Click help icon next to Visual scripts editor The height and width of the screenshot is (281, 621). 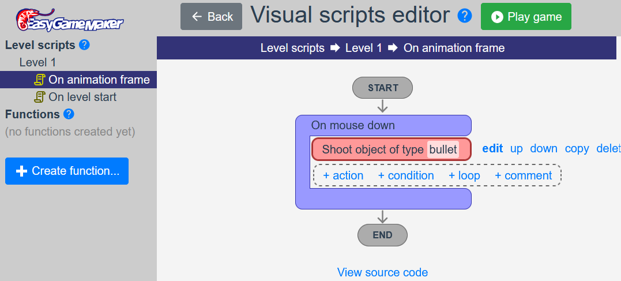(x=465, y=16)
